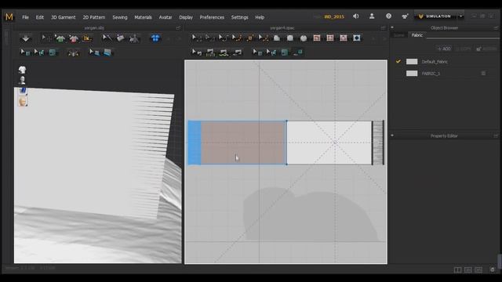
Task: Open the mode dropdown arrow beside SIMULATION
Action: pyautogui.click(x=460, y=16)
